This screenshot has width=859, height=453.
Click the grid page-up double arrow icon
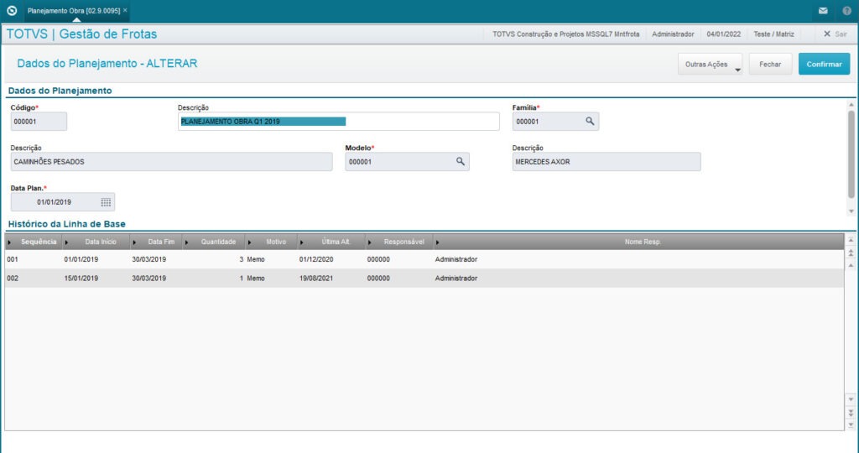pyautogui.click(x=851, y=253)
